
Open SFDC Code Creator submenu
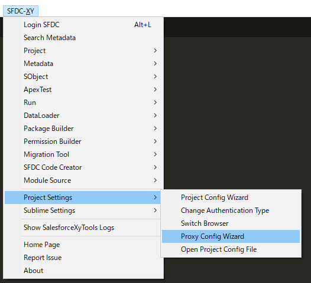coord(83,167)
